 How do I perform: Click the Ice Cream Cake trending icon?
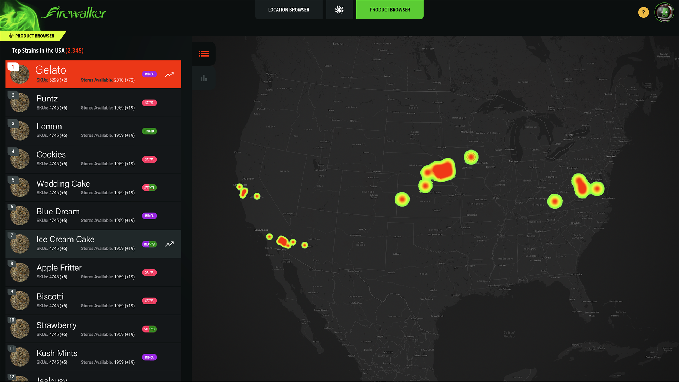pyautogui.click(x=169, y=244)
